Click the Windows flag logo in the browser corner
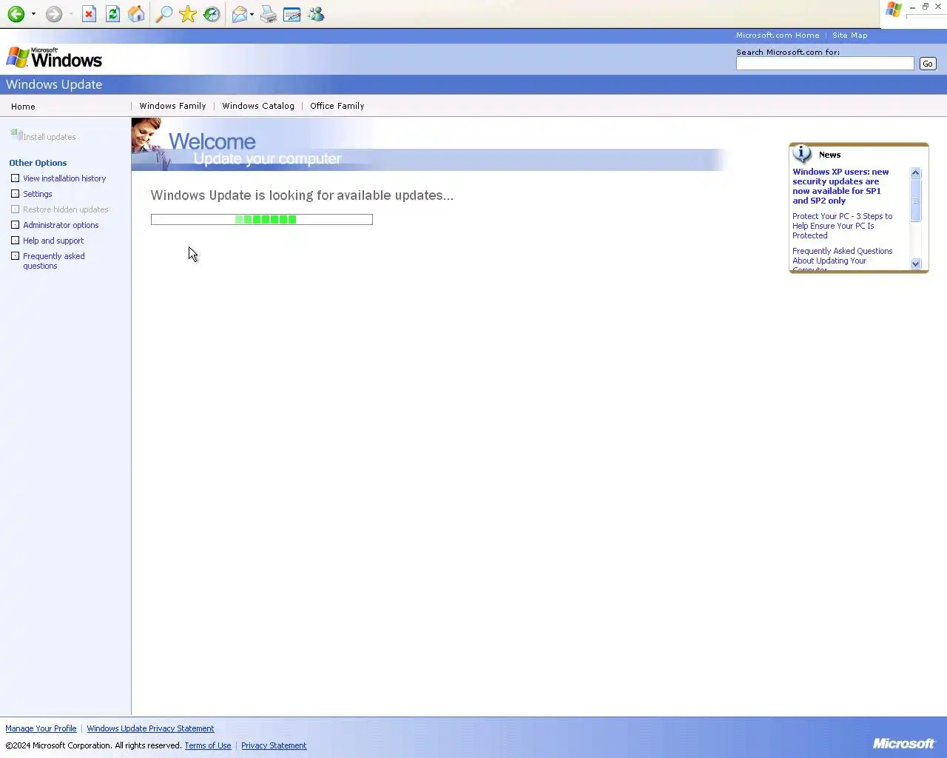Viewport: 947px width, 758px height. 894,10
